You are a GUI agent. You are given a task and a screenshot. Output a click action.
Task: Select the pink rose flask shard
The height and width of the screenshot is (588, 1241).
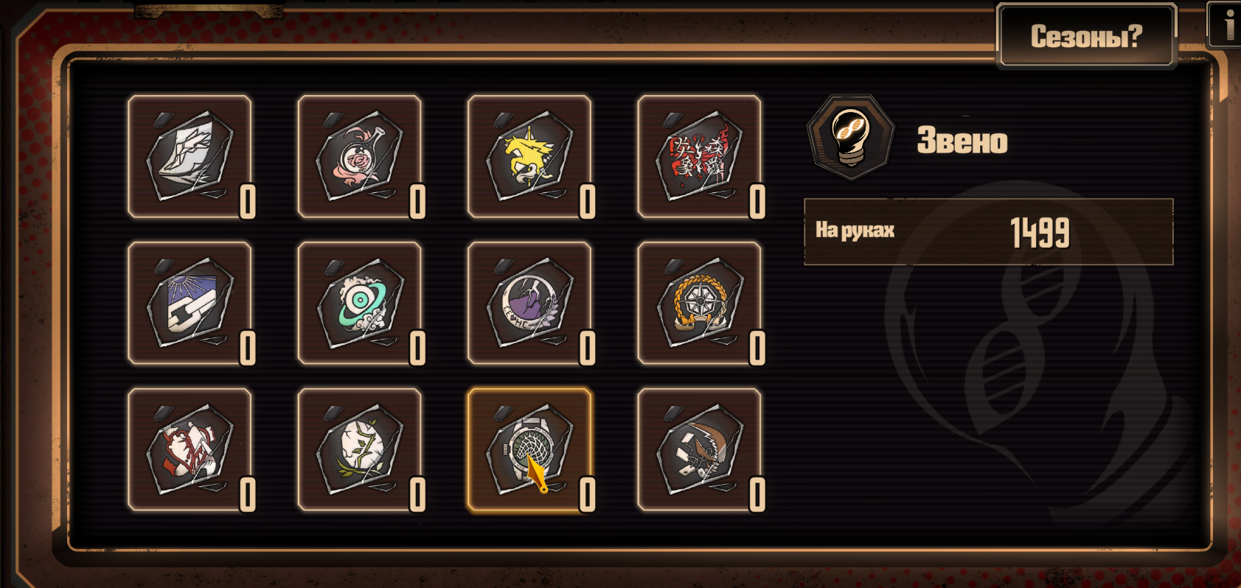coord(360,156)
